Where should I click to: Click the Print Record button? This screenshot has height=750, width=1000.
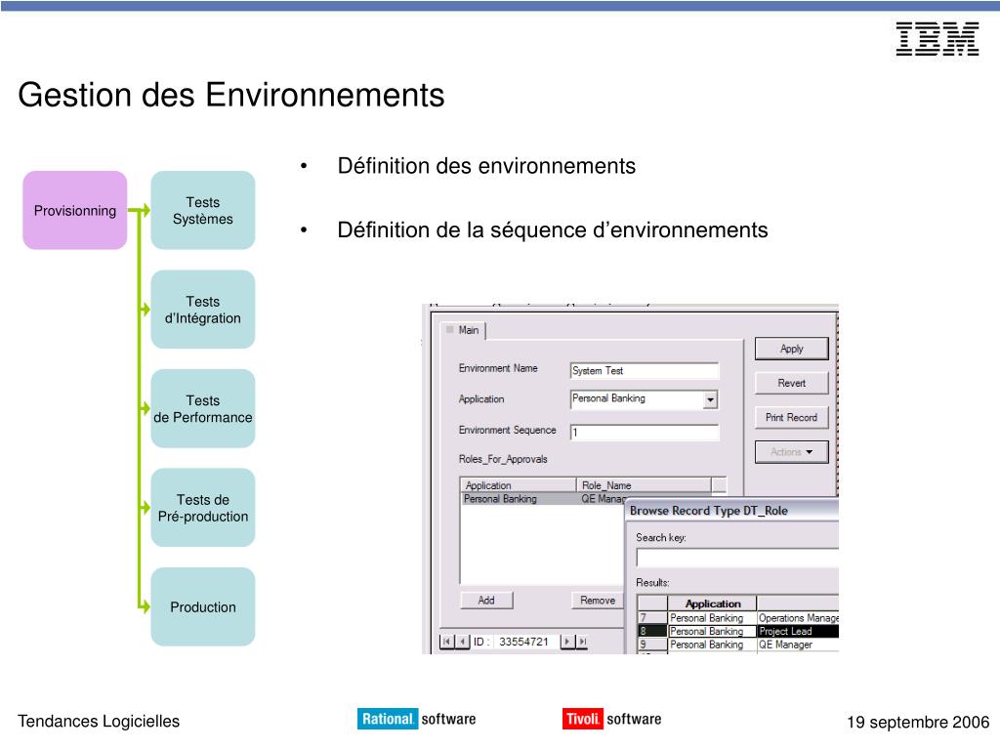(791, 418)
